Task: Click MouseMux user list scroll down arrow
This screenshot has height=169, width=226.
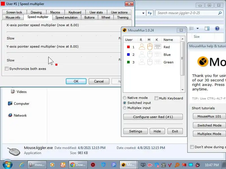Action: (x=182, y=90)
